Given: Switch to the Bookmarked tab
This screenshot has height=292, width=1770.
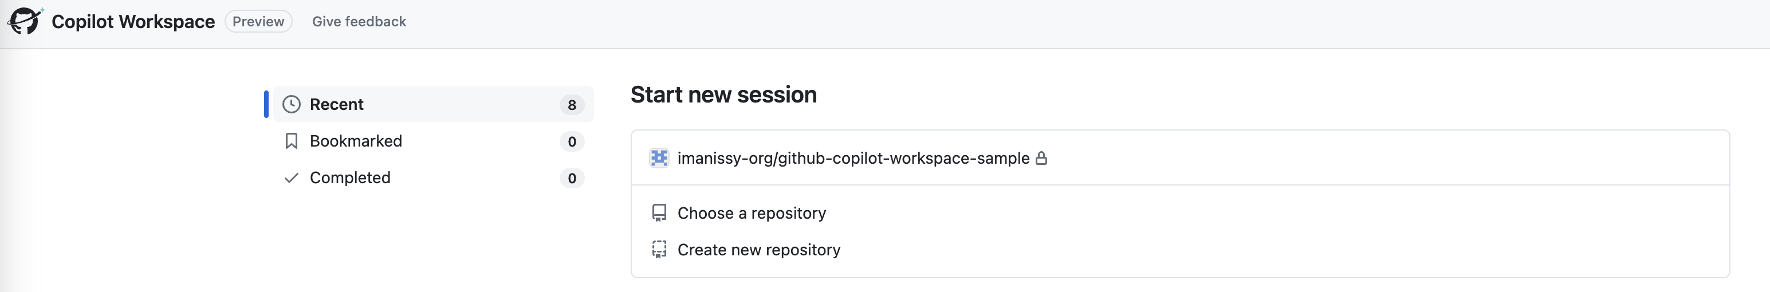Looking at the screenshot, I should point(356,141).
